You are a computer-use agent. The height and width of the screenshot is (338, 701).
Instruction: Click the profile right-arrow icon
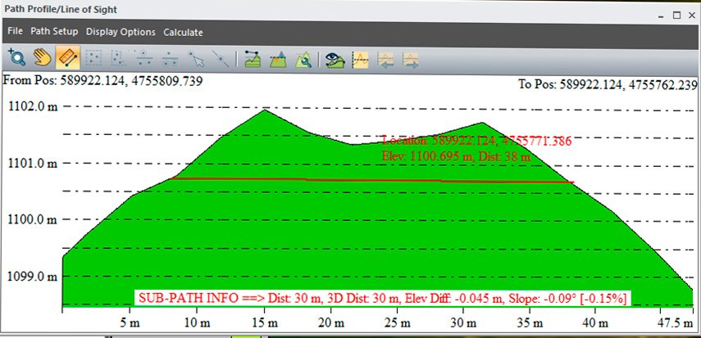pos(411,58)
